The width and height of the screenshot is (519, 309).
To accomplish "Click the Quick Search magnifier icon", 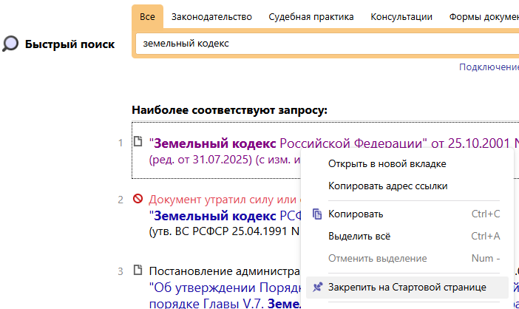I will pyautogui.click(x=10, y=44).
